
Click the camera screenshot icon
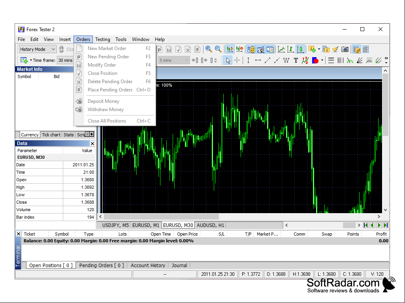[345, 49]
